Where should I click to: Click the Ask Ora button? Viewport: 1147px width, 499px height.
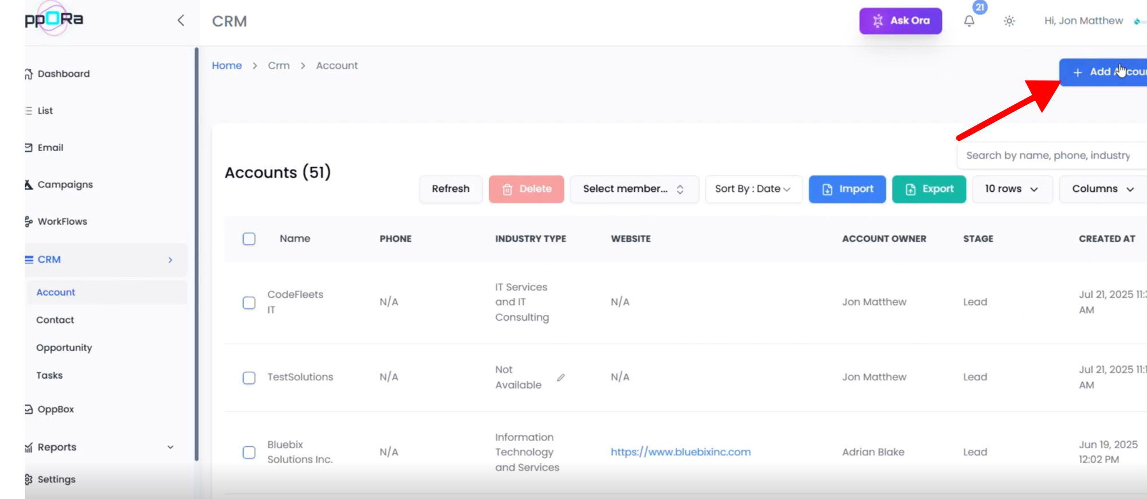[900, 21]
